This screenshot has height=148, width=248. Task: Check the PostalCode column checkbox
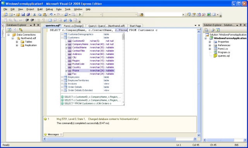(x=66, y=64)
